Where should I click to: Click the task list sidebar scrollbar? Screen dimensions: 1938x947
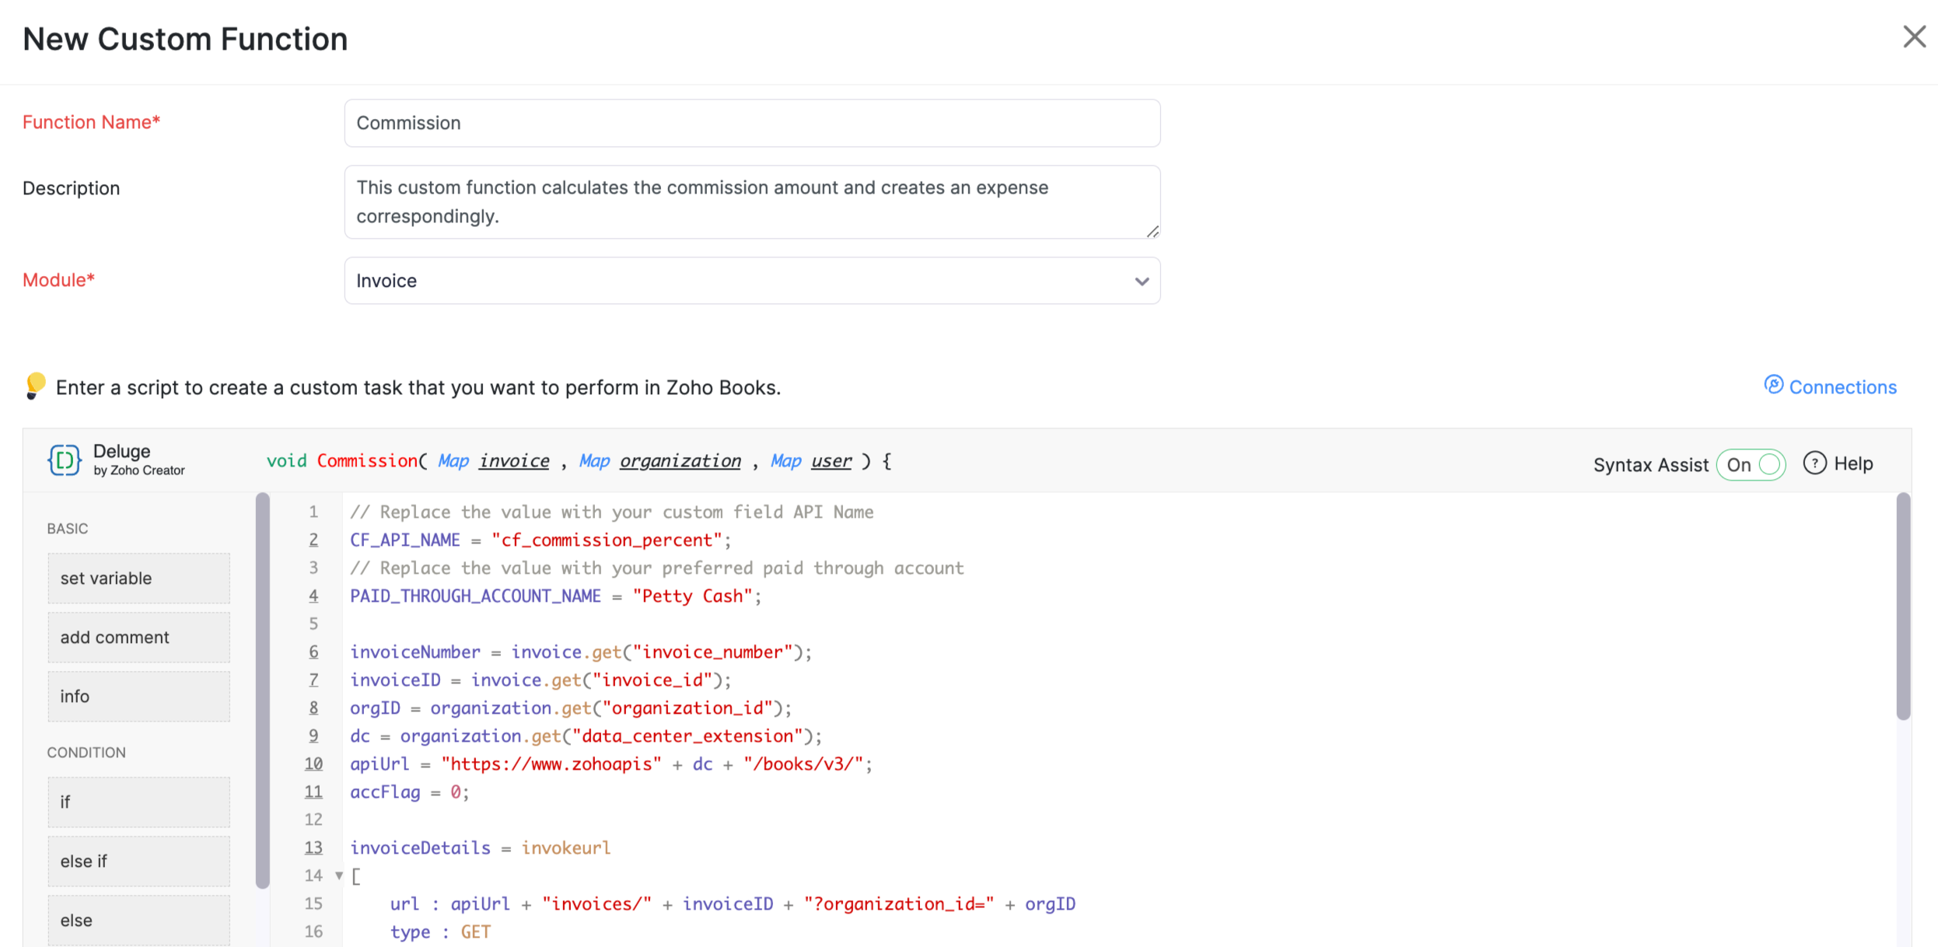[x=263, y=690]
